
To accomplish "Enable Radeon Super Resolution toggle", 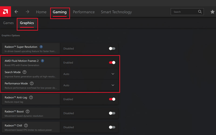I will (x=112, y=49).
